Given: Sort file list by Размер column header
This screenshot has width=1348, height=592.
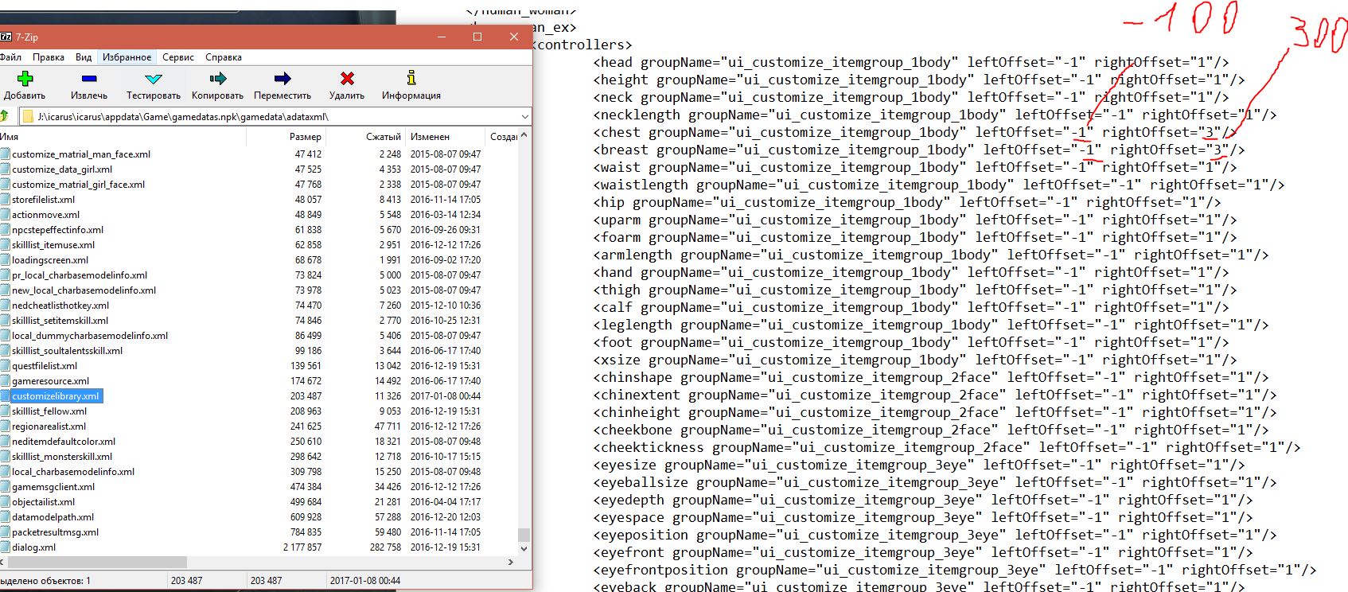Looking at the screenshot, I should [305, 137].
